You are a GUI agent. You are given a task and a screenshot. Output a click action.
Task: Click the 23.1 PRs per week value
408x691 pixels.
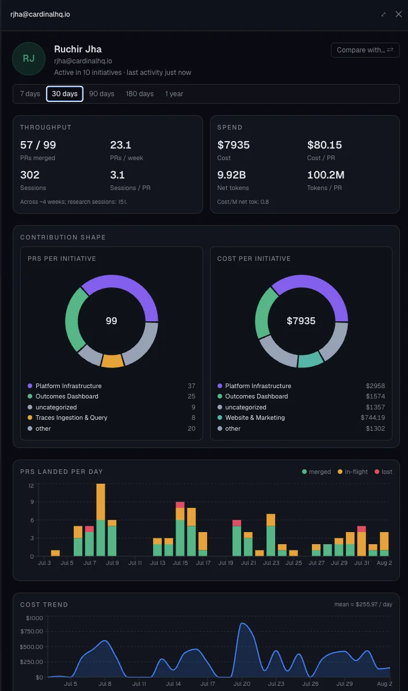(x=120, y=145)
